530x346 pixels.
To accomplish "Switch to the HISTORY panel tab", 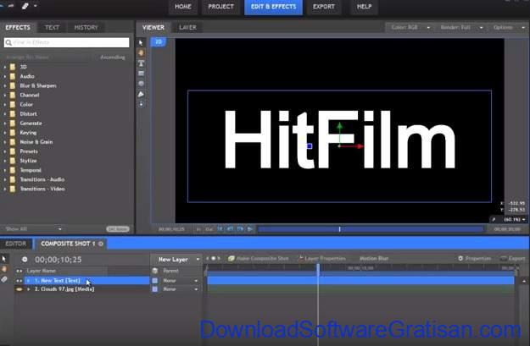I will tap(86, 28).
